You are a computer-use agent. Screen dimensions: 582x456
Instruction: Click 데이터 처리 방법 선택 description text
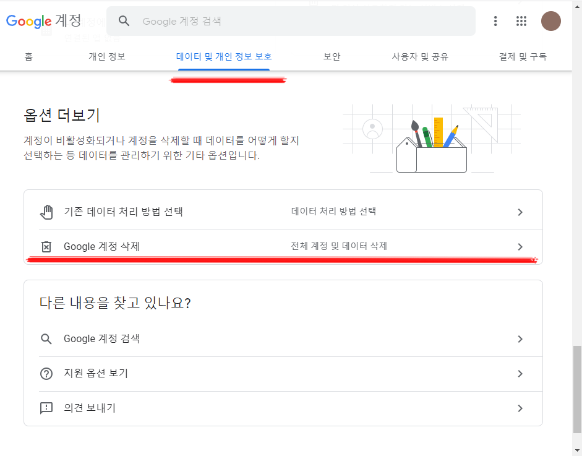[334, 211]
